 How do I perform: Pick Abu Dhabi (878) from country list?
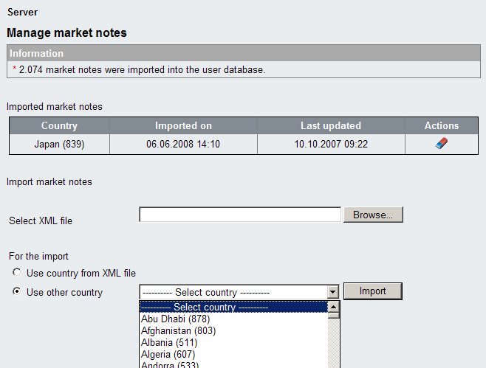coord(175,319)
